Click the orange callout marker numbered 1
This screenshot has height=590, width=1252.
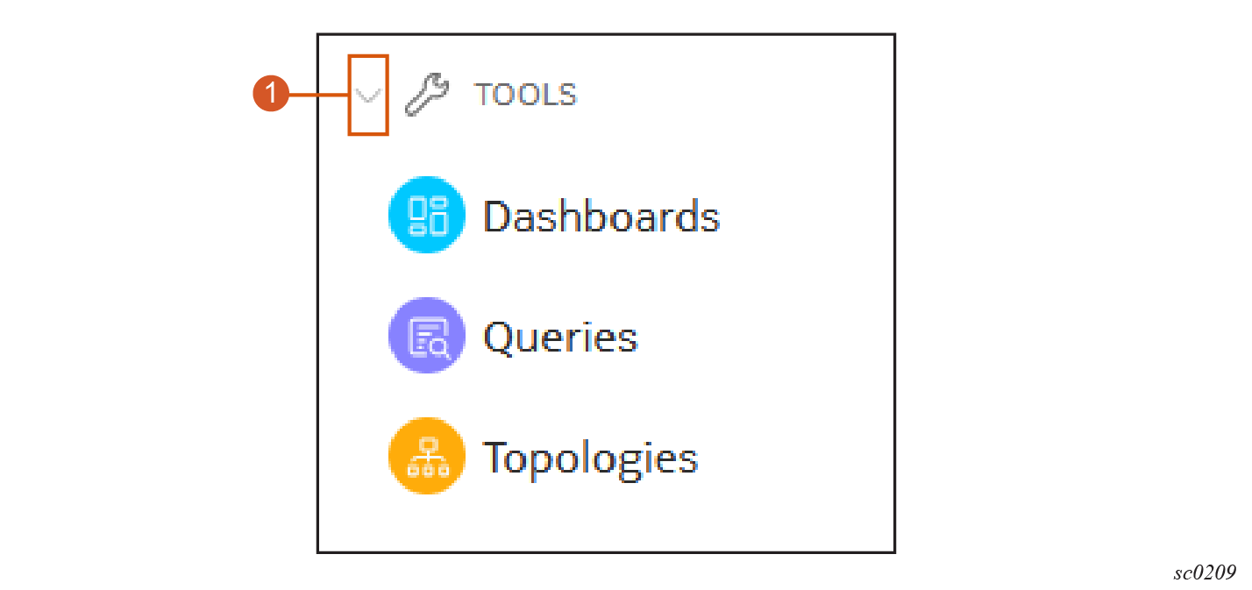(272, 95)
